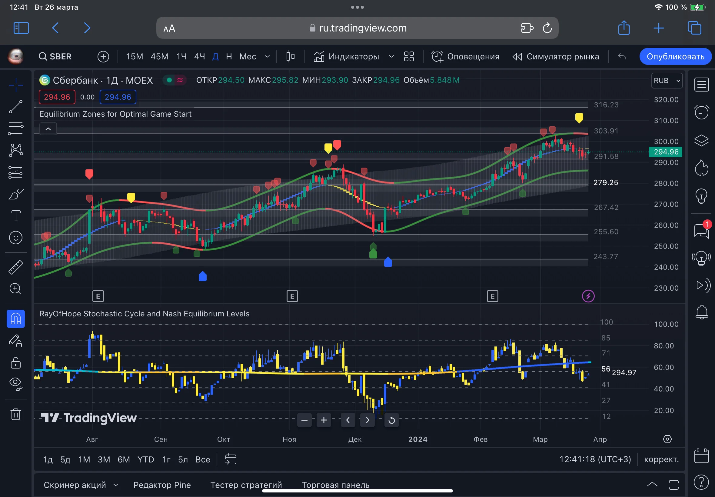Select the text annotation tool
The image size is (715, 497).
pyautogui.click(x=15, y=216)
